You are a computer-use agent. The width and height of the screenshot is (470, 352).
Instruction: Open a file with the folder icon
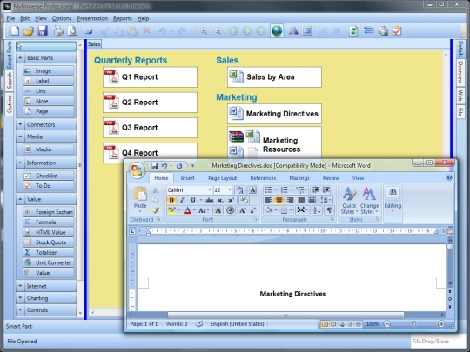(29, 30)
